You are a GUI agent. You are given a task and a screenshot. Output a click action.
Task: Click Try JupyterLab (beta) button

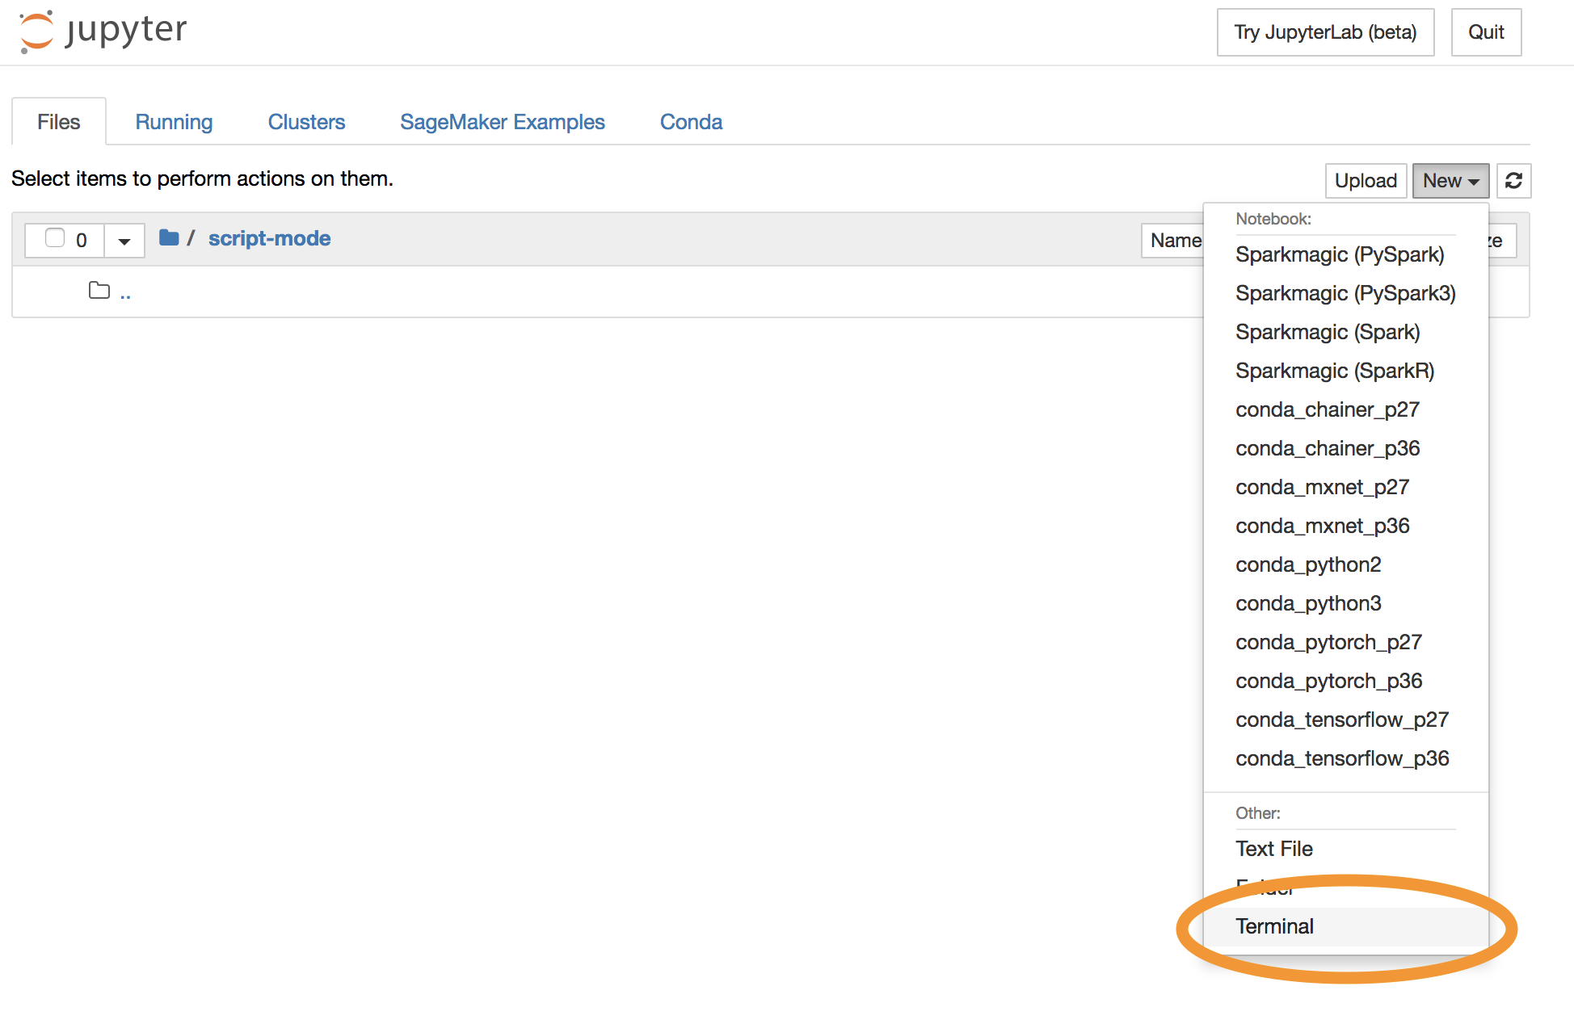tap(1325, 32)
